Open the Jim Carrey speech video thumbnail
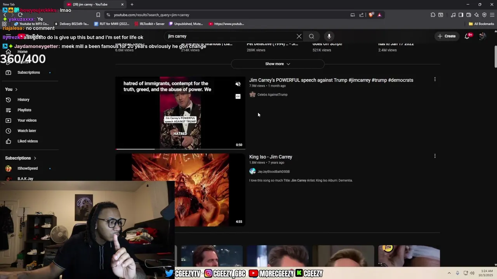Image resolution: width=497 pixels, height=279 pixels. (x=181, y=113)
